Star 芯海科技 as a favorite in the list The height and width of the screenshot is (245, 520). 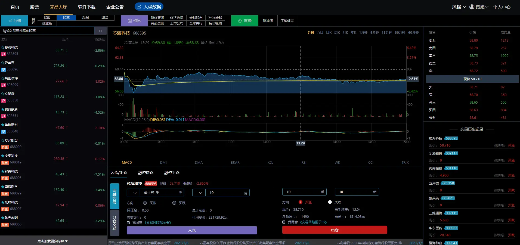[x=3, y=47]
